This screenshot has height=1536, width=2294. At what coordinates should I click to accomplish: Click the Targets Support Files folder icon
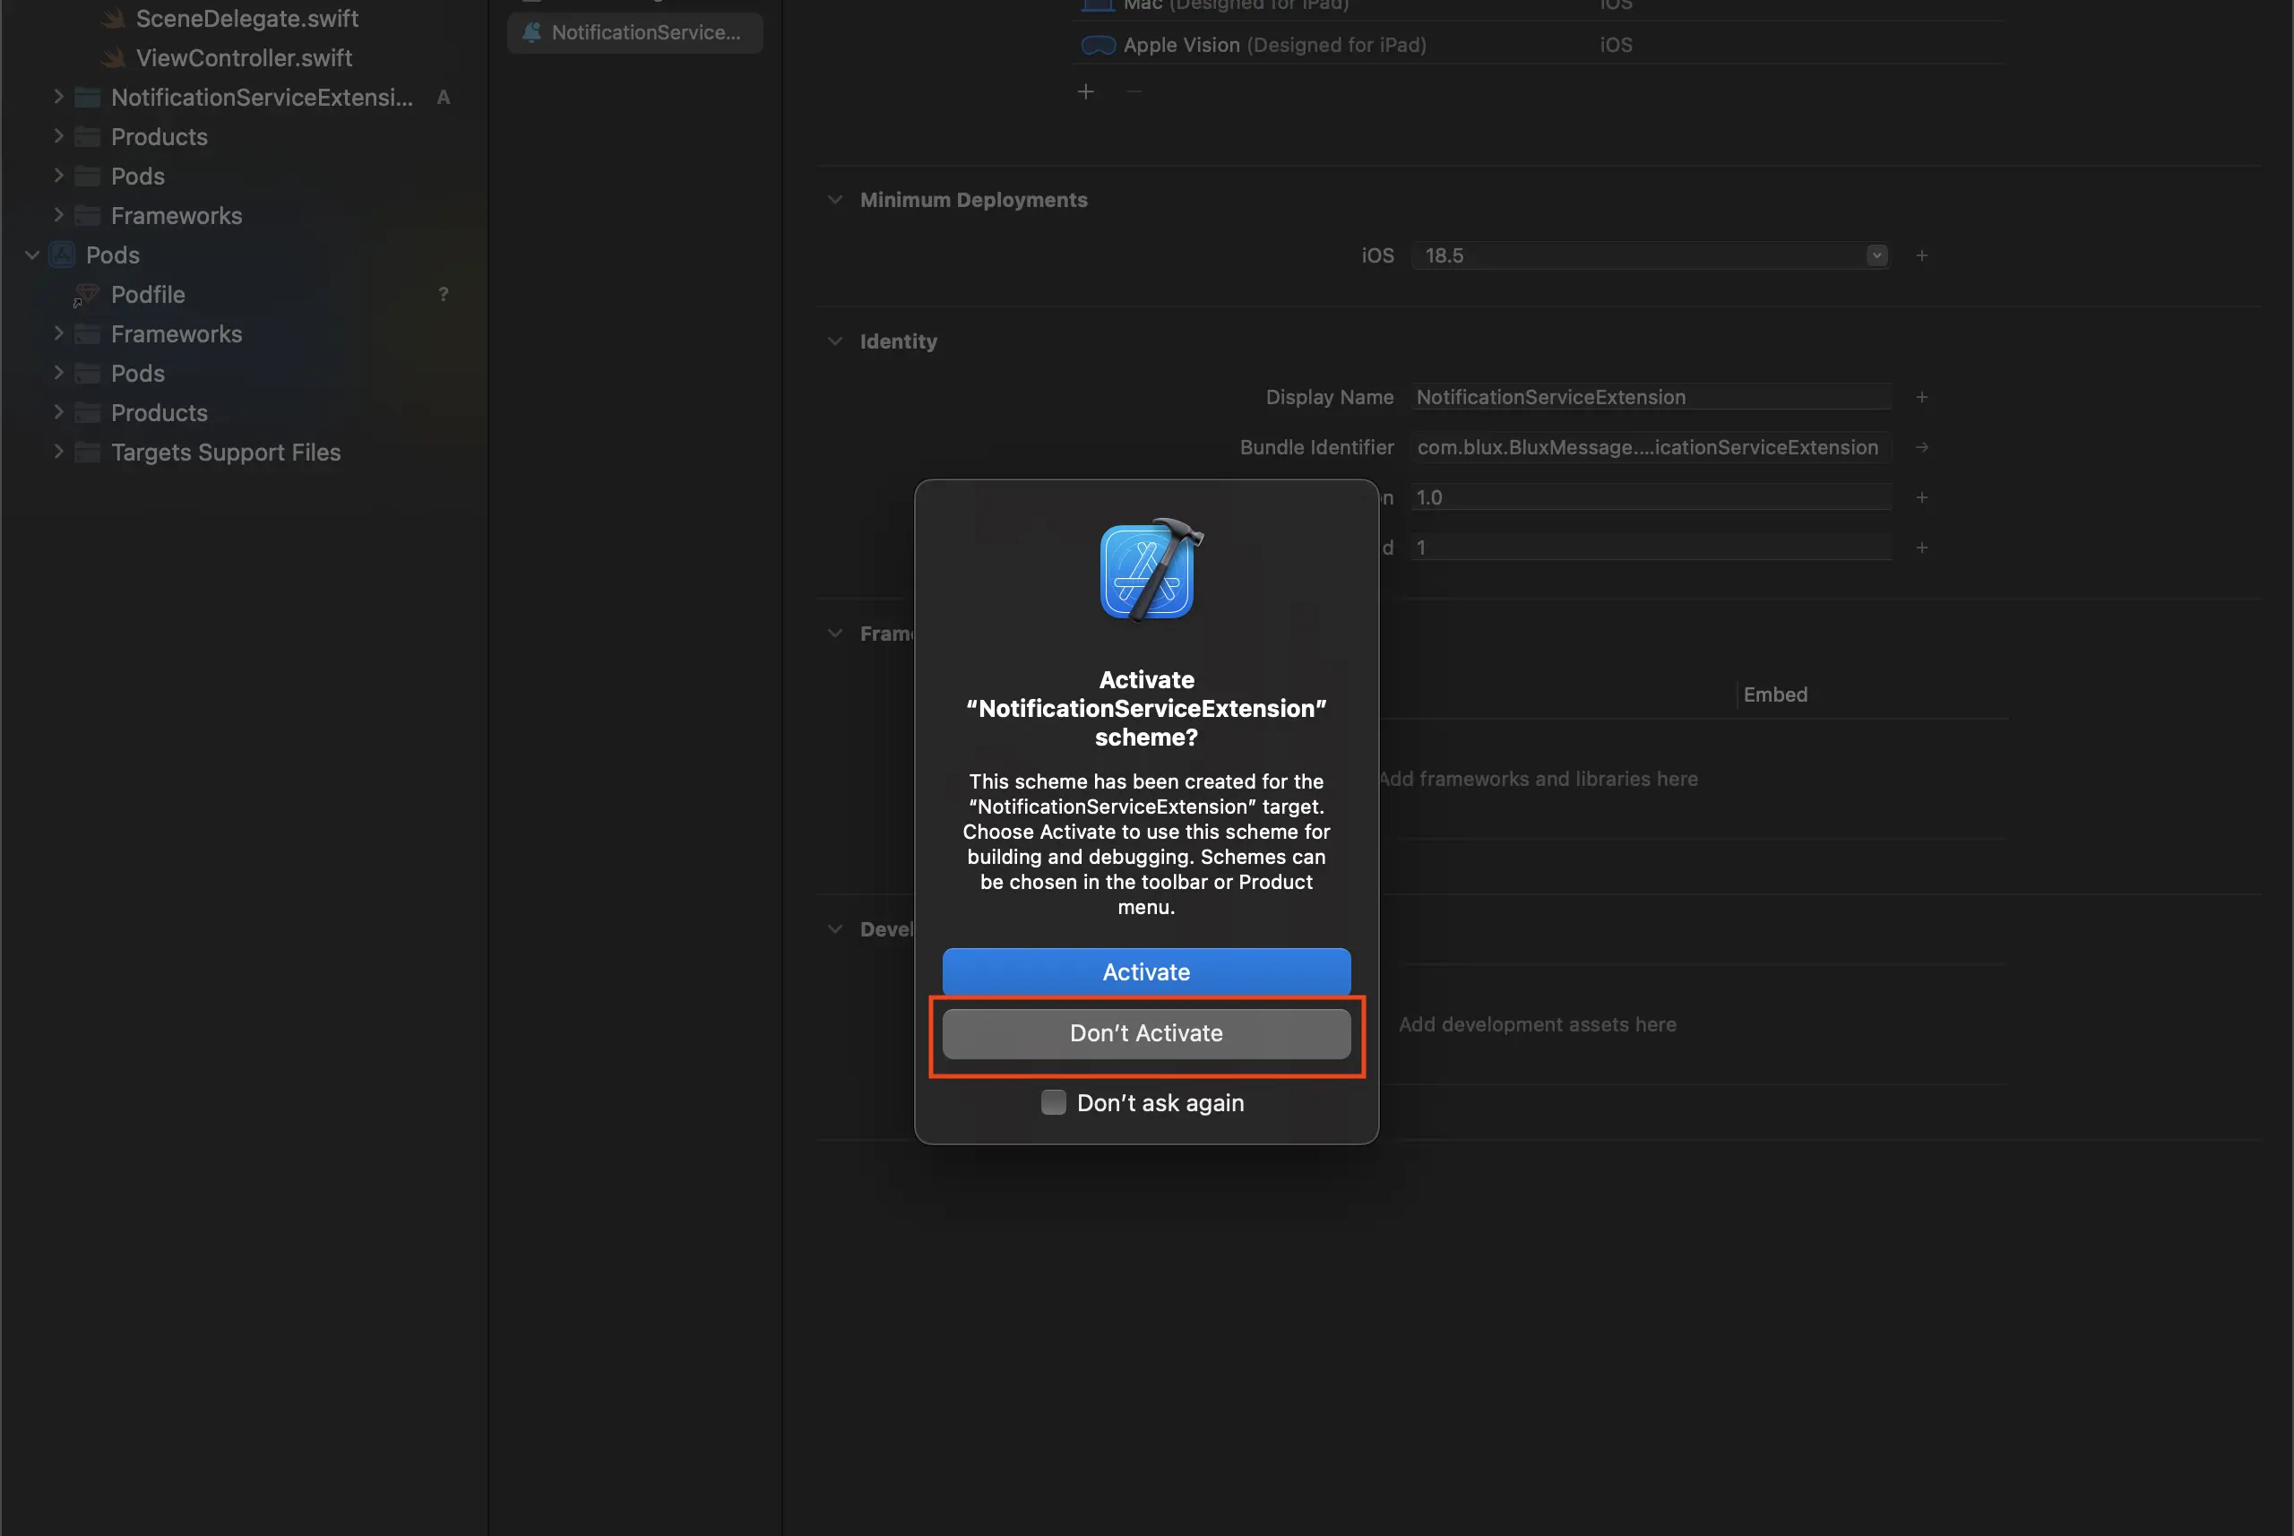tap(88, 452)
